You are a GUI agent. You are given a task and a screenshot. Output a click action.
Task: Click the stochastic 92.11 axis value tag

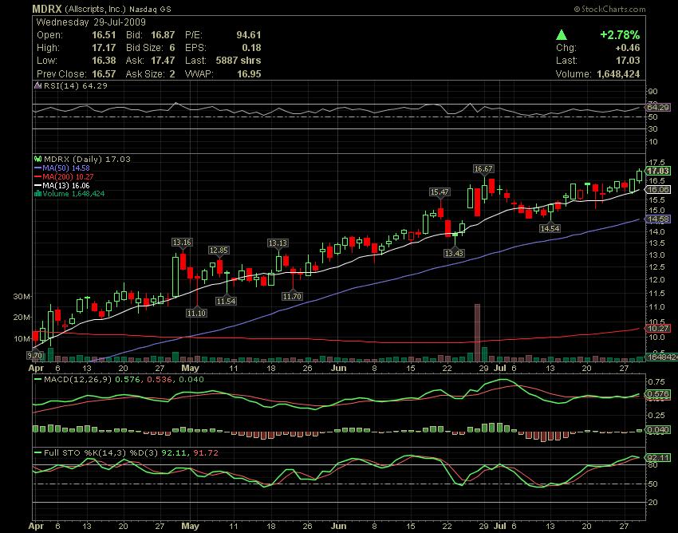pos(658,458)
